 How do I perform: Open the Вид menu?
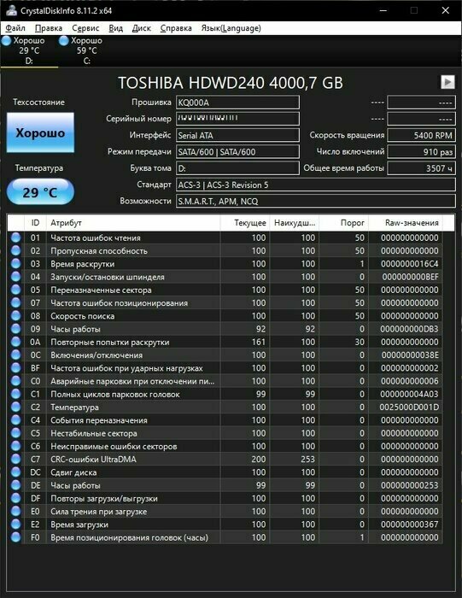(115, 28)
